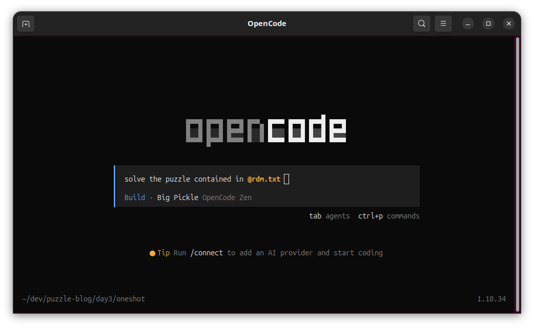Click the "tab agents" shortcut hint
The image size is (534, 328).
[x=330, y=216]
